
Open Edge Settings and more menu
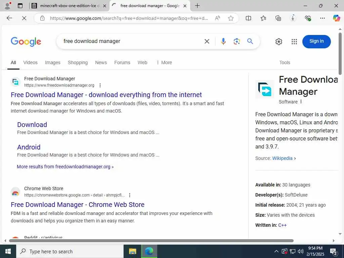point(322,18)
